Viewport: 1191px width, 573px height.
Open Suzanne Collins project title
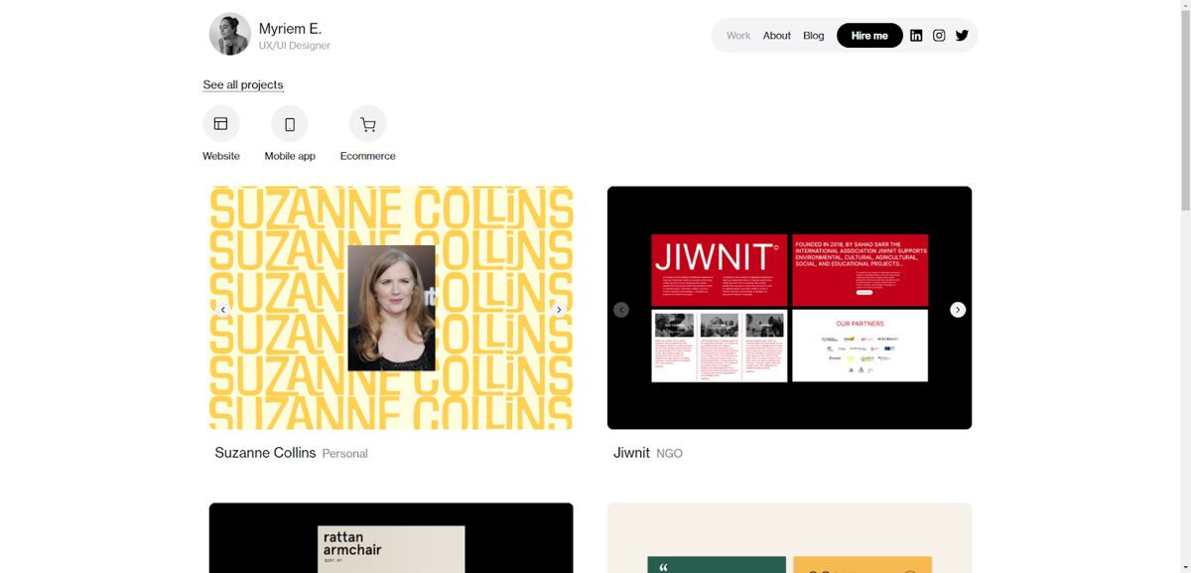[x=265, y=453]
